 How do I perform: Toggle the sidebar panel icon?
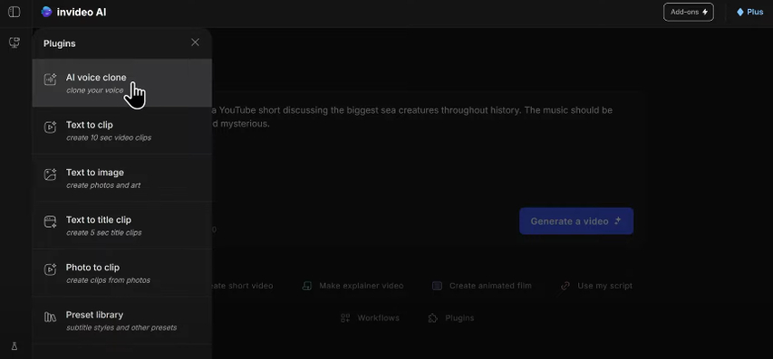[x=14, y=12]
